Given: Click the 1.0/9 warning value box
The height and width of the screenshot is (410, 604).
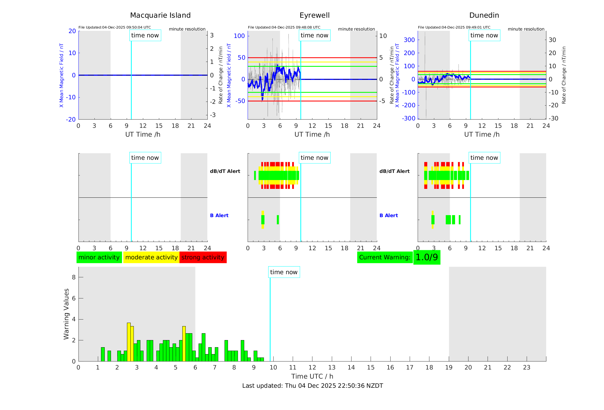Looking at the screenshot, I should (427, 257).
